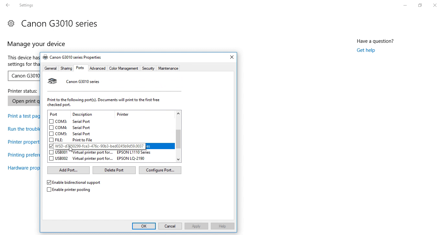
Task: Click the ports list scroll up arrow
Action: click(178, 113)
